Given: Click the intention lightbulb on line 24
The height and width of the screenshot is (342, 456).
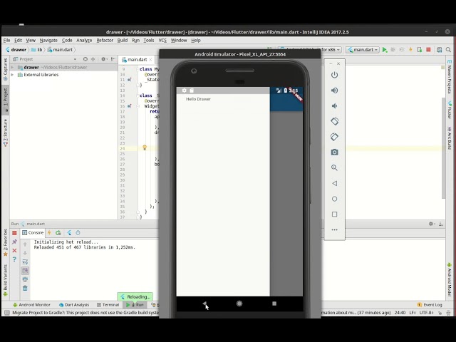Looking at the screenshot, I should (x=145, y=147).
